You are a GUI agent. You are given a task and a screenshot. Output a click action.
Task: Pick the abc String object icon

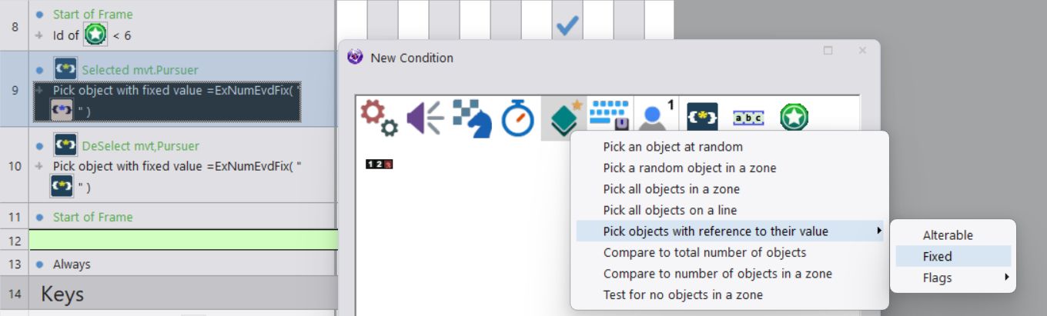[x=748, y=118]
